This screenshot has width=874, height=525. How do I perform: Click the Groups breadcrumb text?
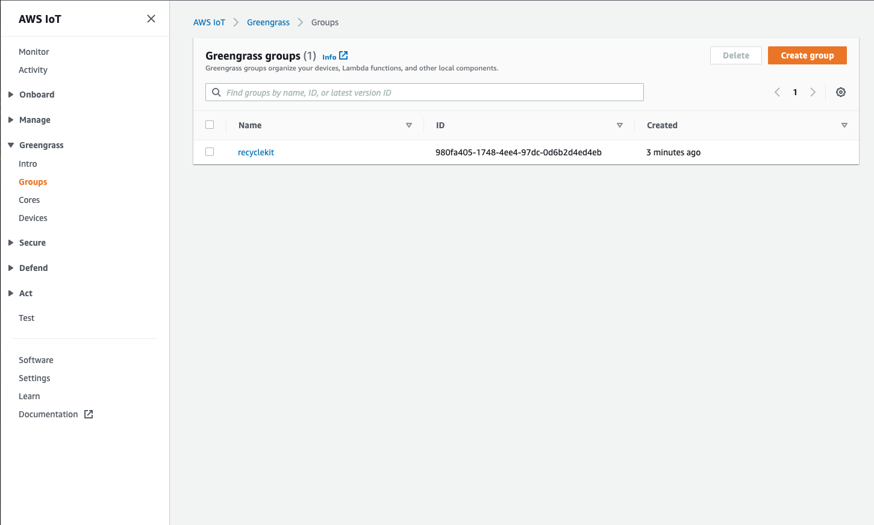(325, 22)
